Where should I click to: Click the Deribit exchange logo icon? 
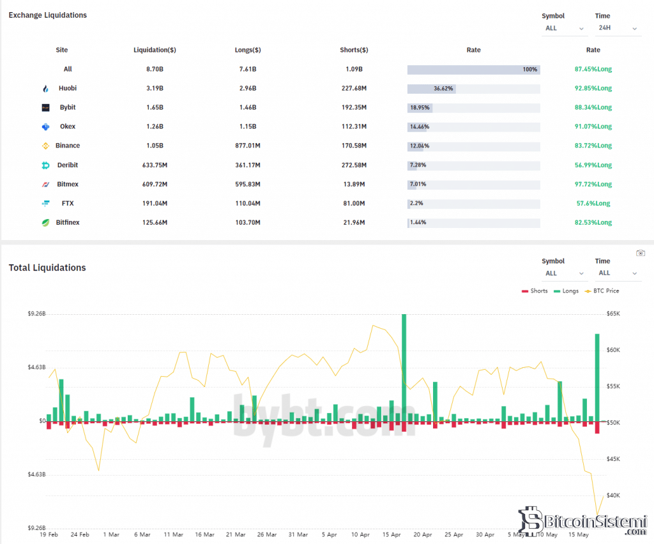point(45,165)
